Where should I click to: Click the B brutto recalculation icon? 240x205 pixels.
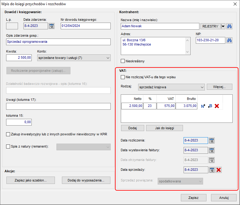(x=210, y=106)
